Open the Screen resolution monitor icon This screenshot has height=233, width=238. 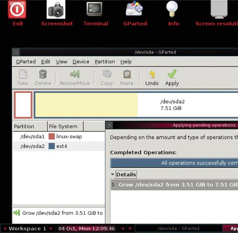pos(219,9)
